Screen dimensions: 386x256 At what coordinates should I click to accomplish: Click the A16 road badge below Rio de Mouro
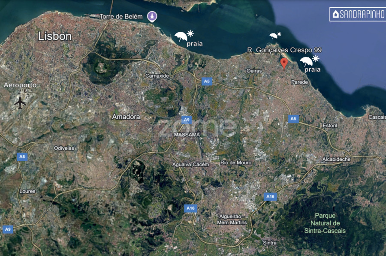pos(270,196)
